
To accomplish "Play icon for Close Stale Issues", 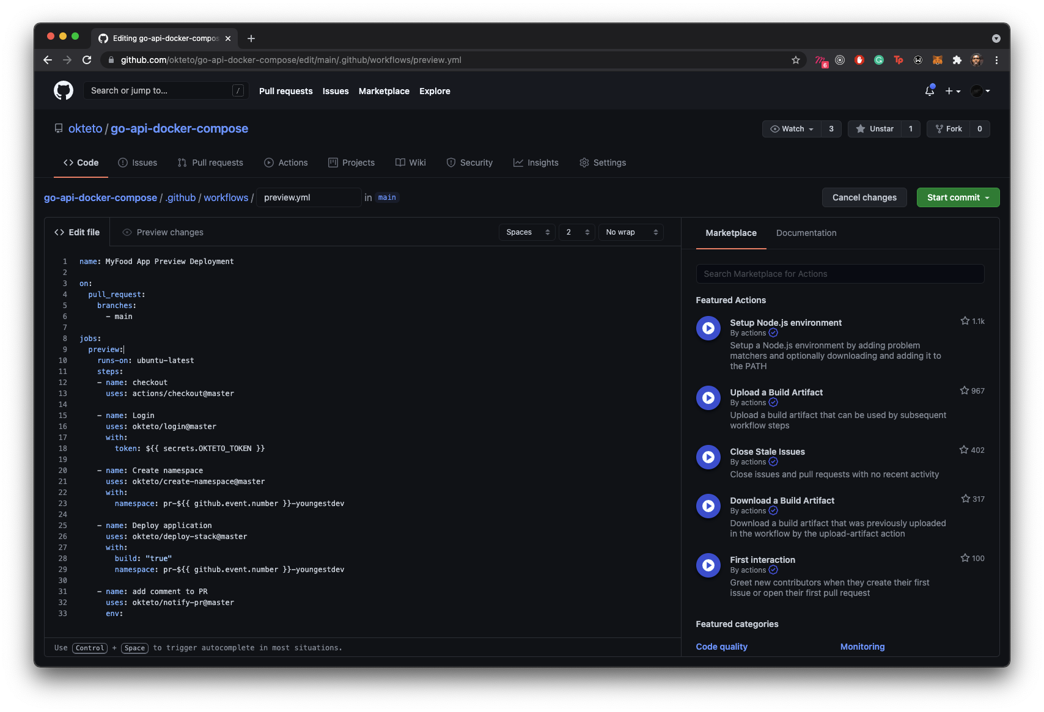I will [x=708, y=457].
